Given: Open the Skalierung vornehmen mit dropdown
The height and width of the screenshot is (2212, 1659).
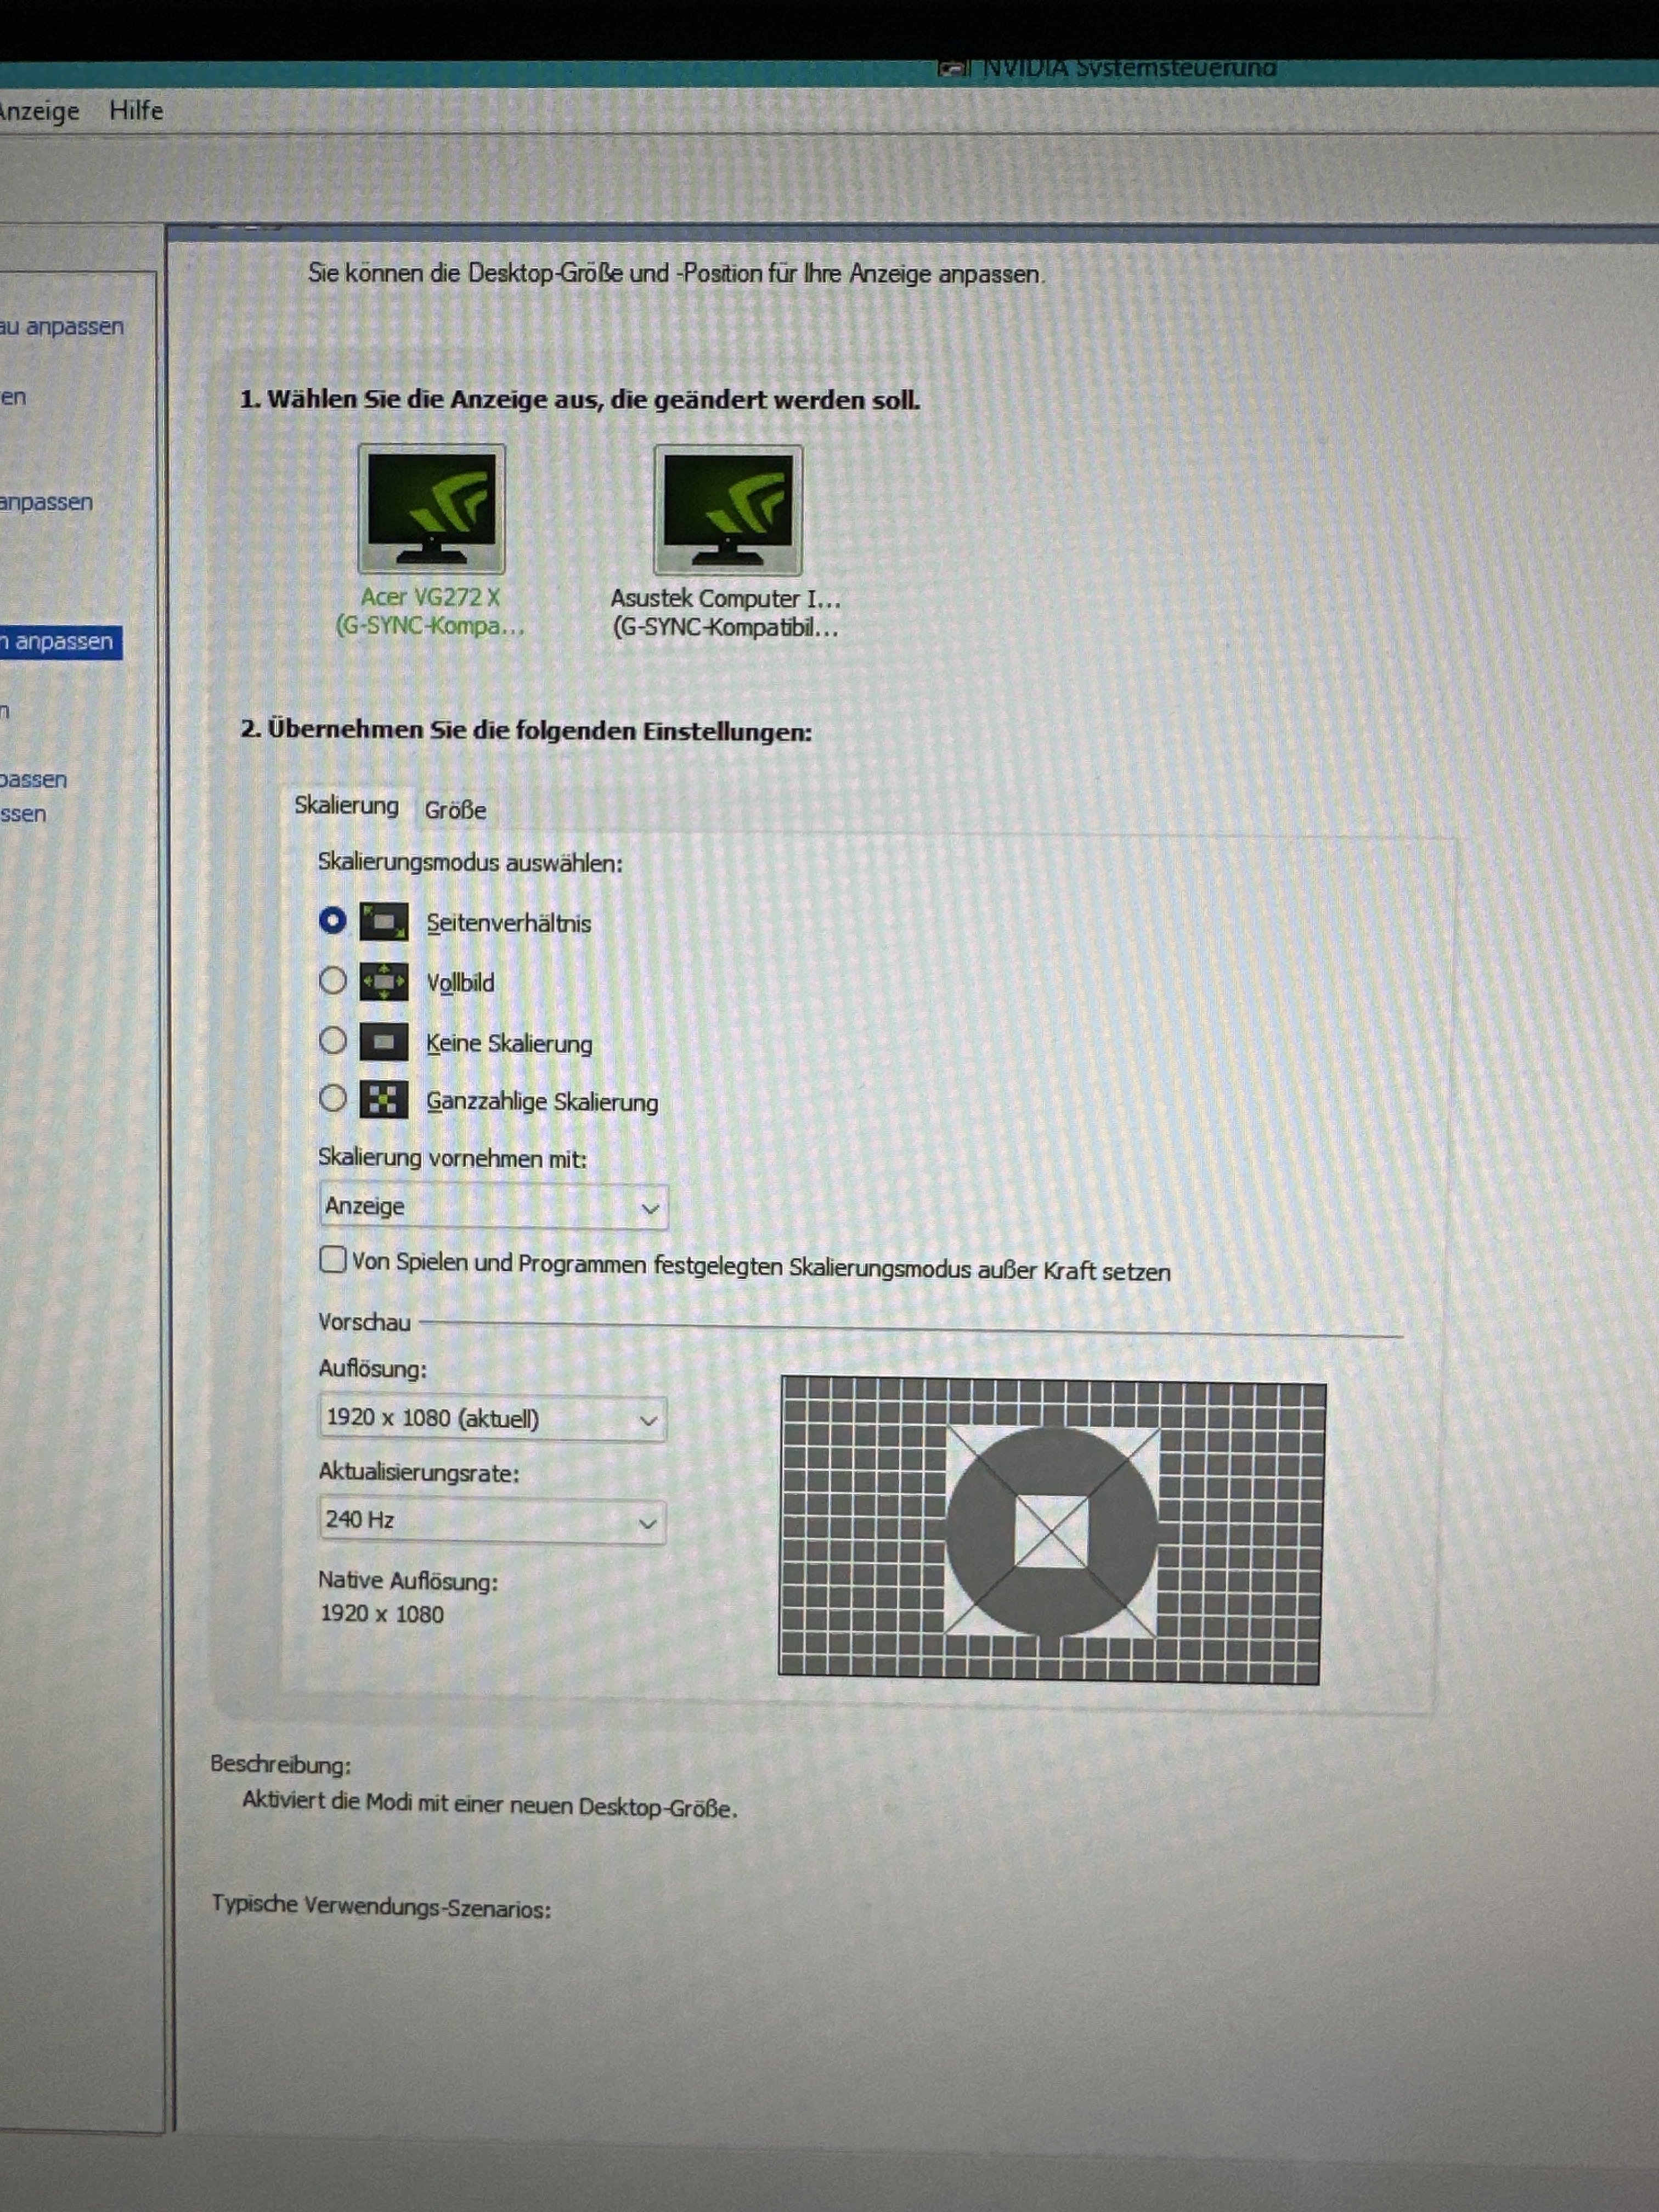Looking at the screenshot, I should 493,1207.
